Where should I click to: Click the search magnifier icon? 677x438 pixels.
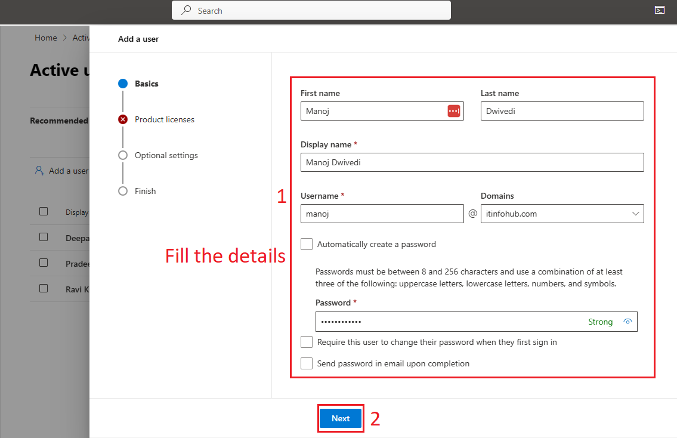(186, 10)
